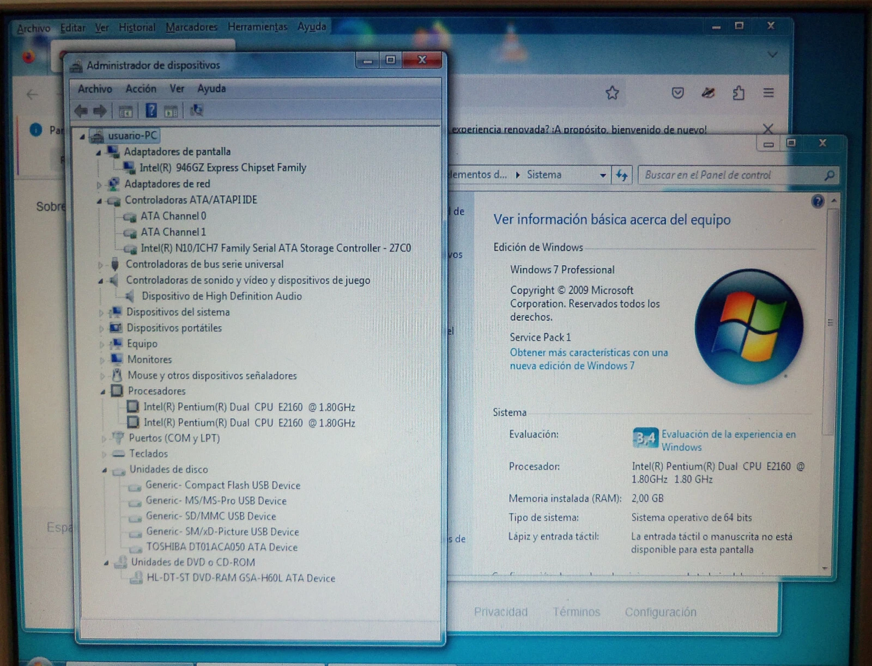
Task: Open Acción menu in Device Manager
Action: coord(141,89)
